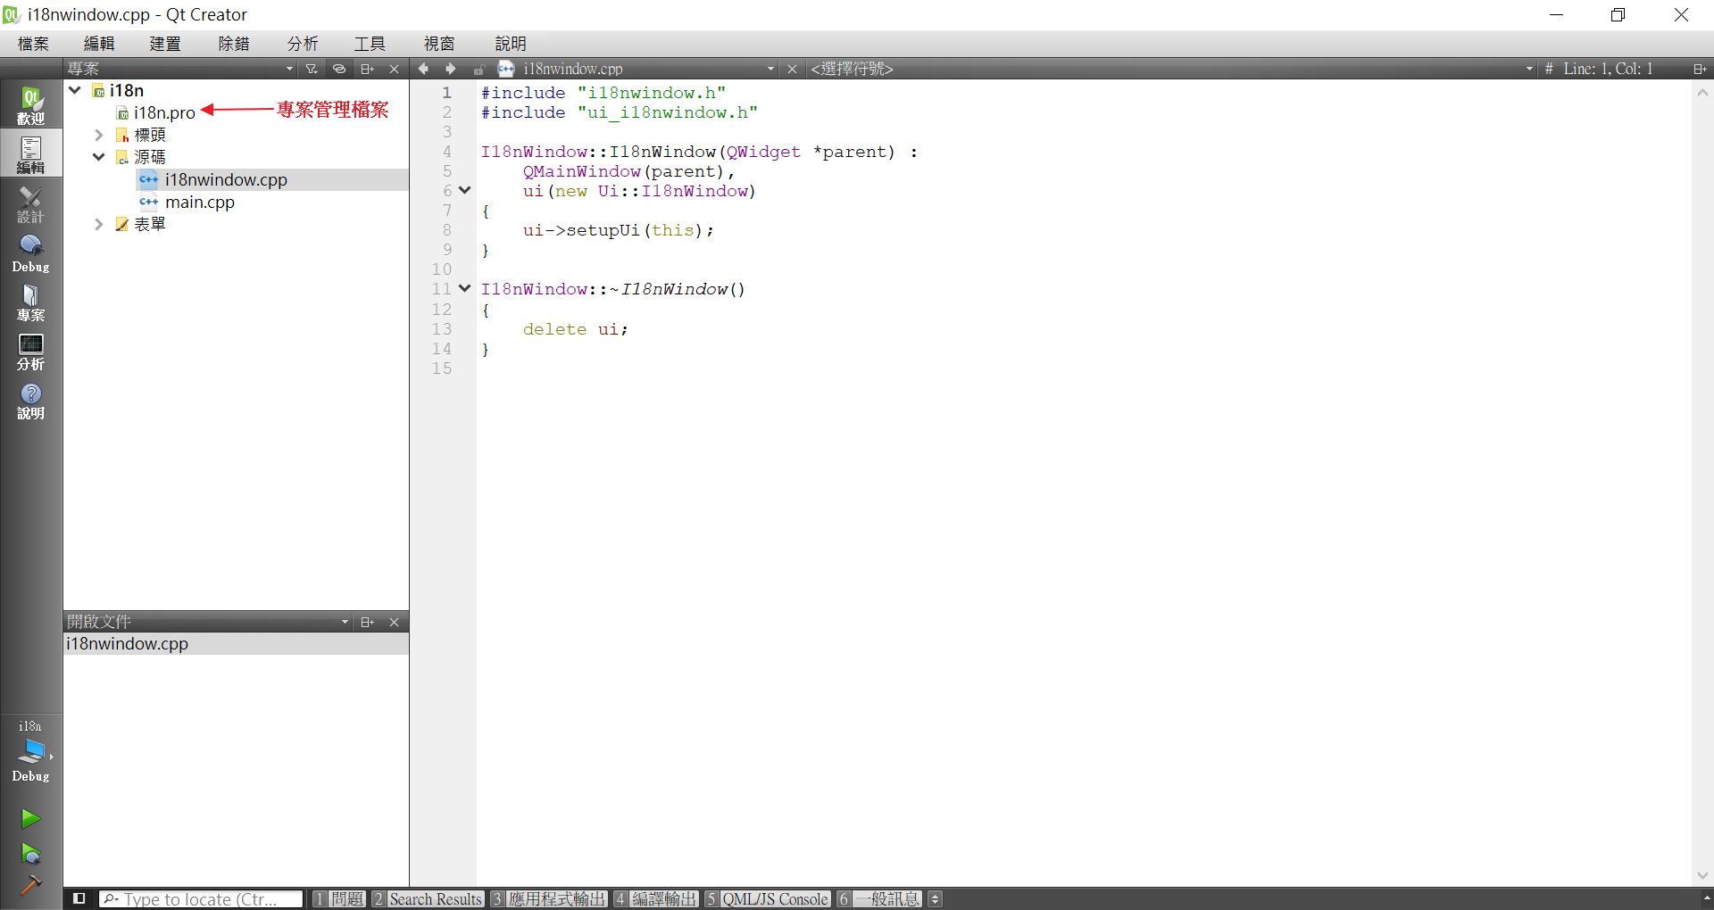Click the file lock/writable icon
Image resolution: width=1714 pixels, height=910 pixels.
[x=478, y=69]
